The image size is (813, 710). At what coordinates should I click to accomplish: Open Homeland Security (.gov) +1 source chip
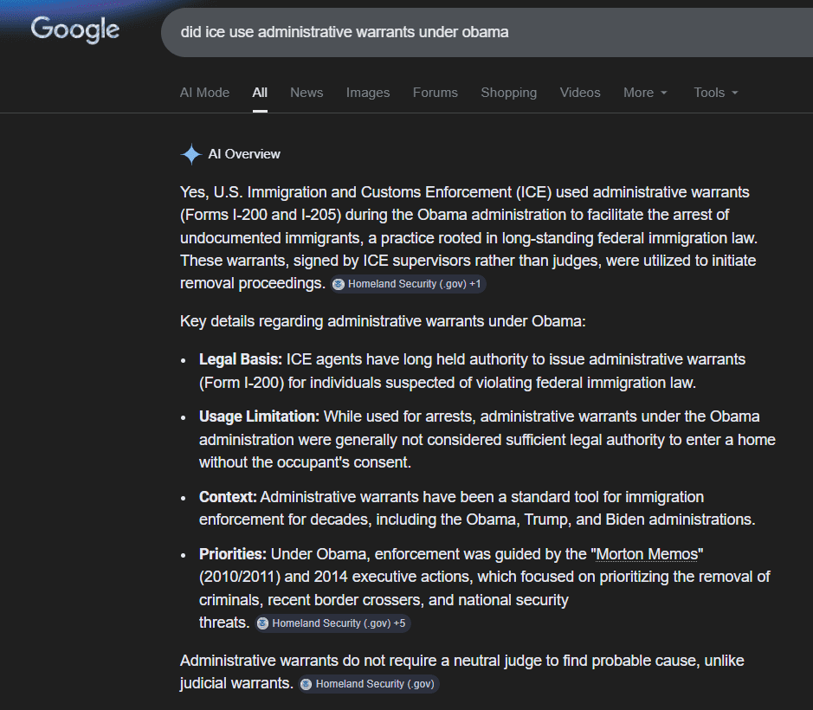pyautogui.click(x=408, y=284)
